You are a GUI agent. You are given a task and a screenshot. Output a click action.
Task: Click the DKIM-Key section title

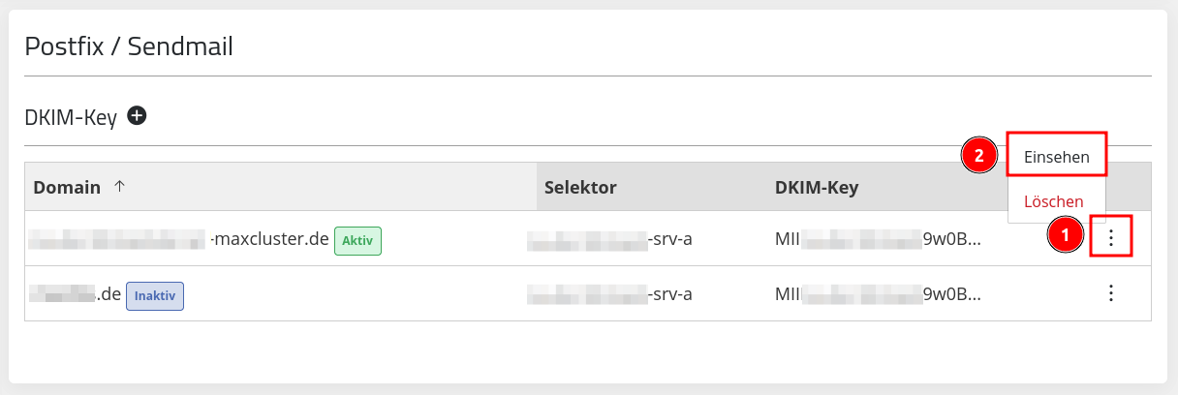pos(71,117)
